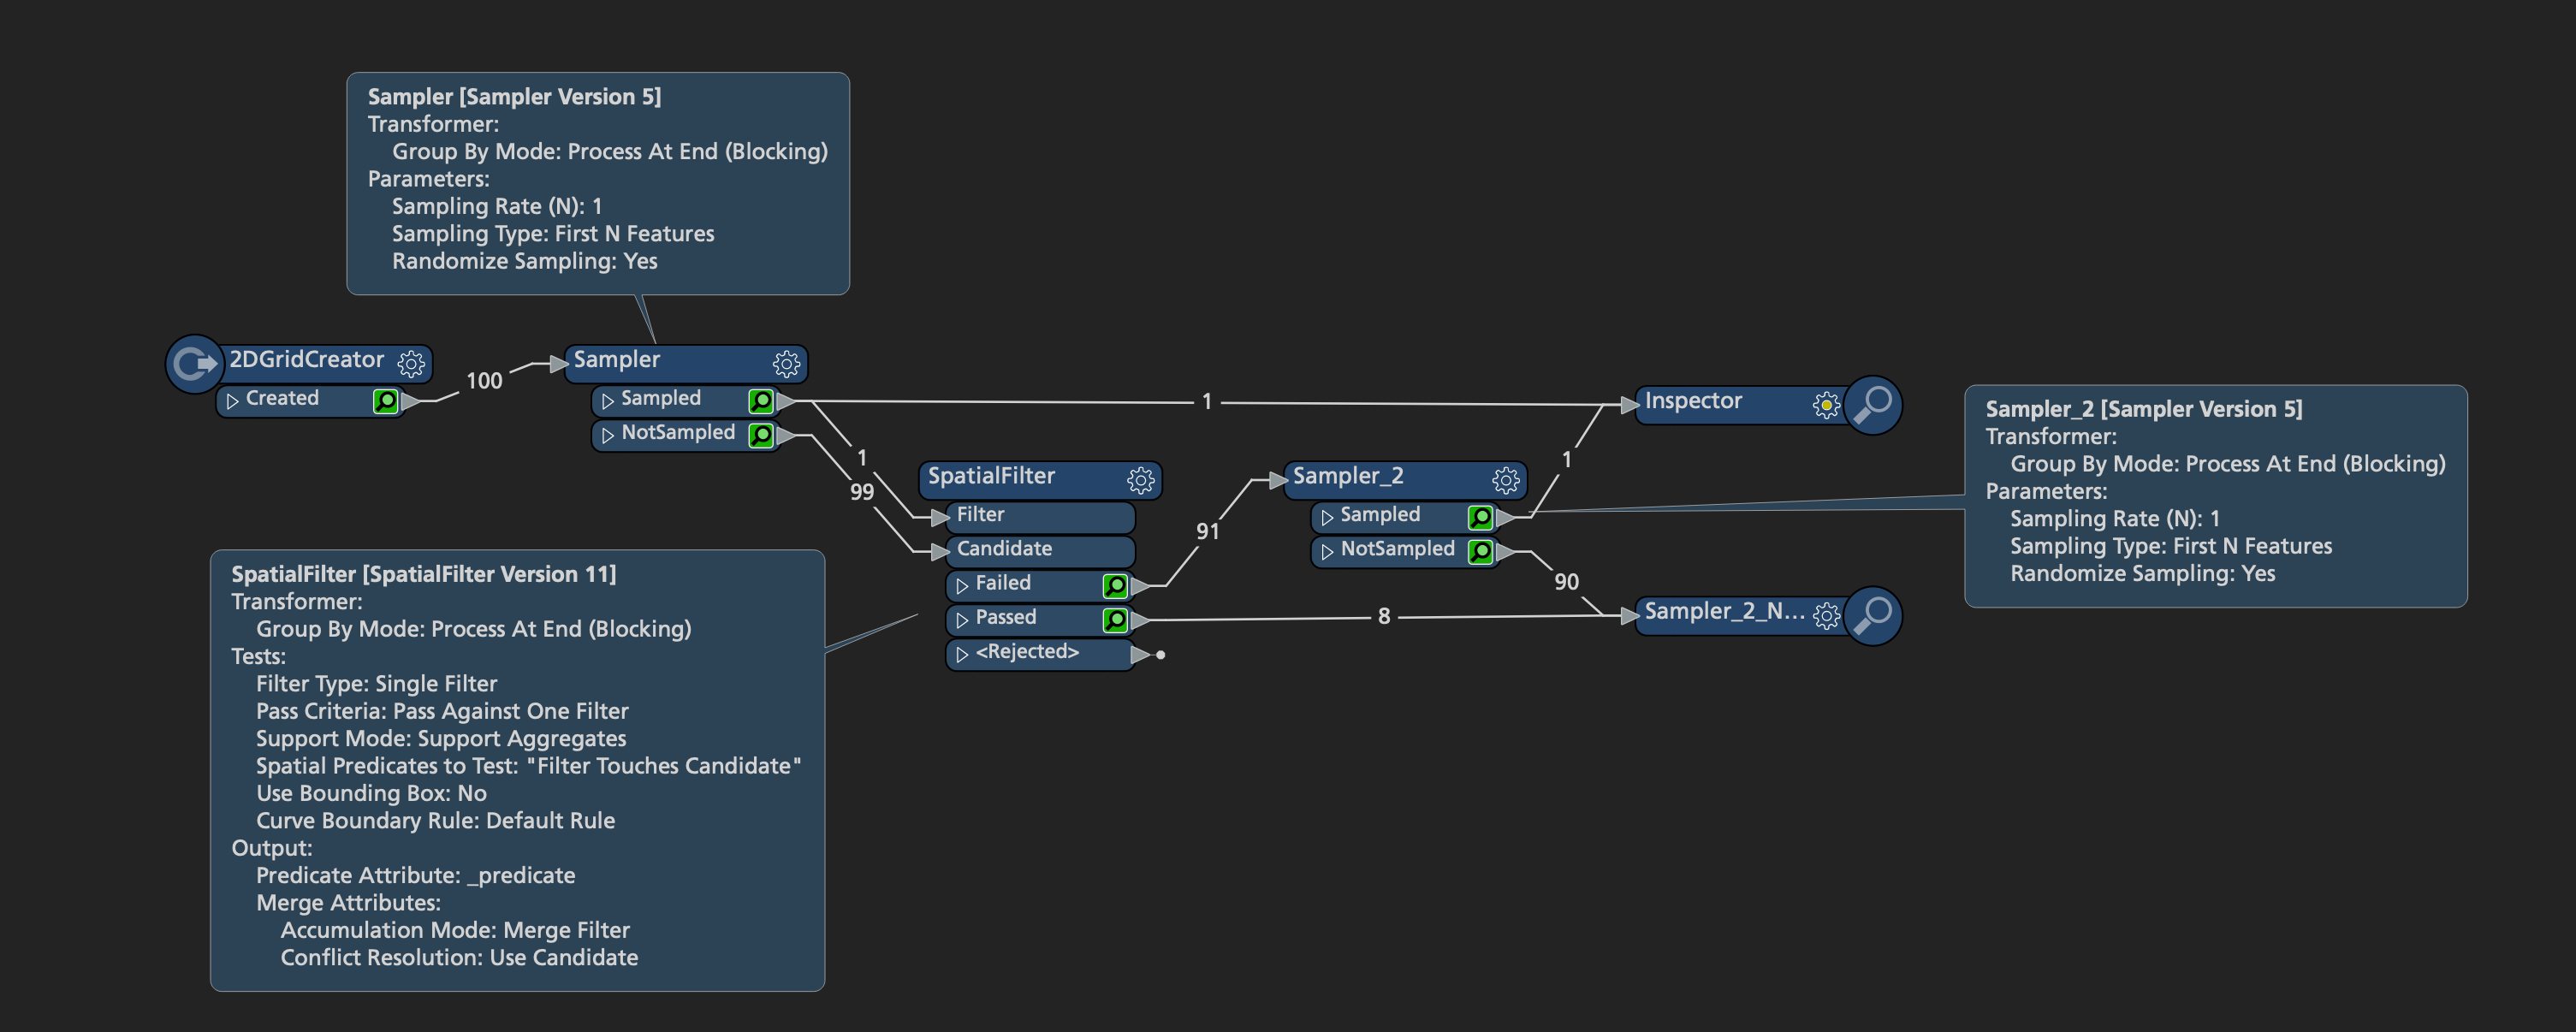Click 'Conflict Resolution: Use Candidate' text
The width and height of the screenshot is (2576, 1032).
459,957
